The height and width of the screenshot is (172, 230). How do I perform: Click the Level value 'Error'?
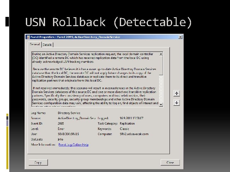pyautogui.click(x=61, y=129)
